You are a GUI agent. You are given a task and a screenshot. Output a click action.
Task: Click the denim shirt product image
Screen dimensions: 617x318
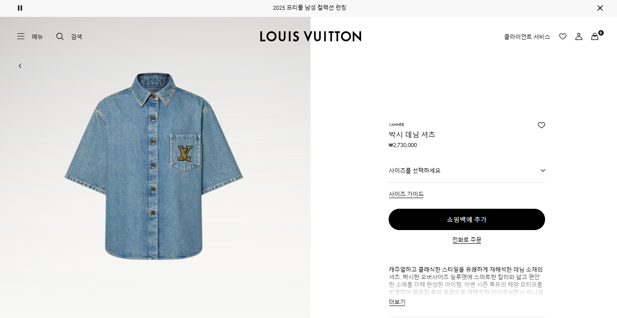154,167
